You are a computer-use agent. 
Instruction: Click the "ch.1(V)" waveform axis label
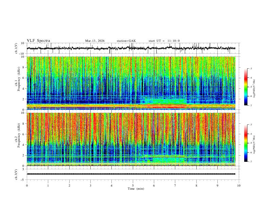coord(16,48)
